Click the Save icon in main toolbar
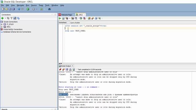 point(10,9)
